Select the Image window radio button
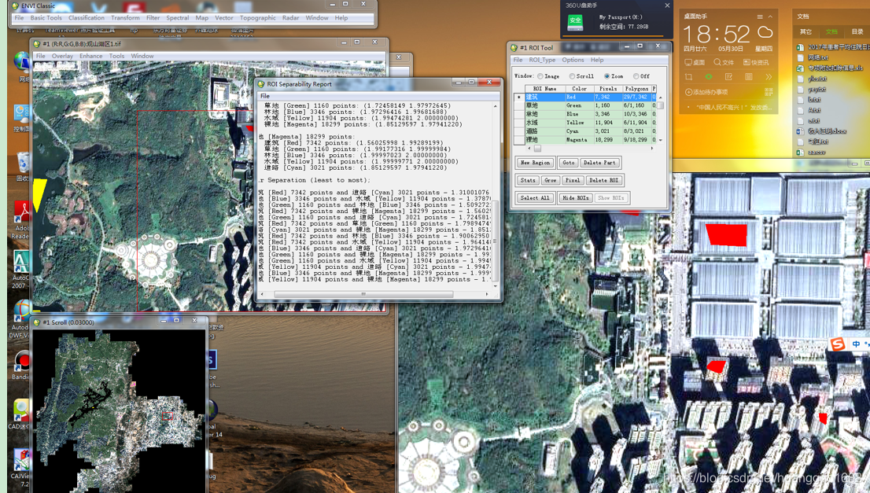The height and width of the screenshot is (493, 870). (540, 76)
